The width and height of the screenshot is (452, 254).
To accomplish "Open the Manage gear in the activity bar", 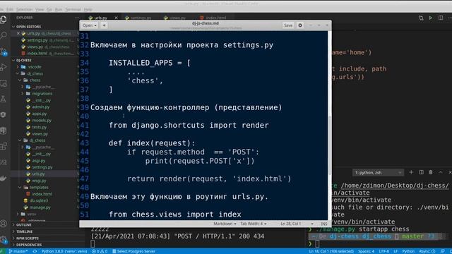I will (4, 240).
